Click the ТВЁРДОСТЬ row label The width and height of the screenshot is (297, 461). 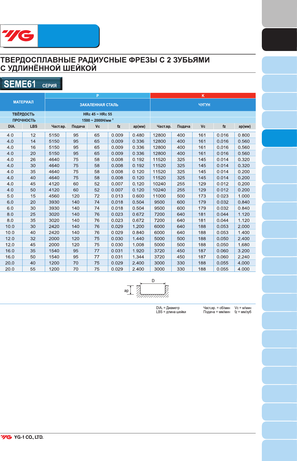23,114
